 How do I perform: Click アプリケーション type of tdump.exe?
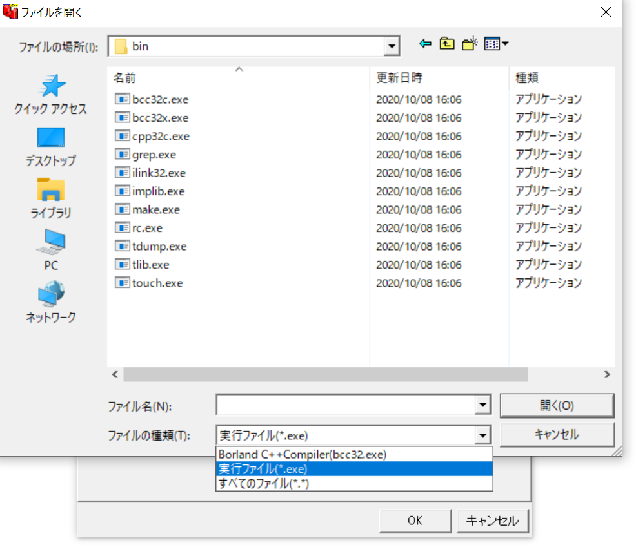point(548,246)
